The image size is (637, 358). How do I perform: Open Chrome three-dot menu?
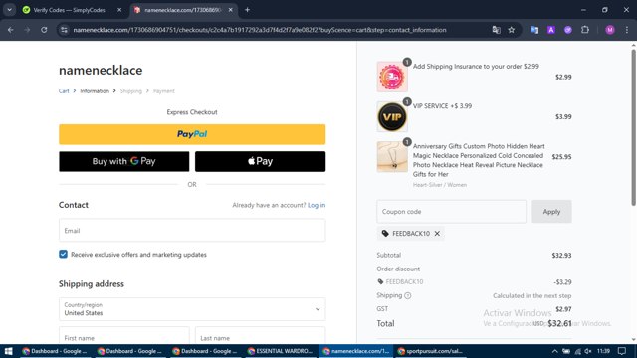point(627,30)
